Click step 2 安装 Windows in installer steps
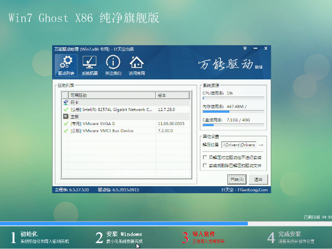 [x=119, y=237]
